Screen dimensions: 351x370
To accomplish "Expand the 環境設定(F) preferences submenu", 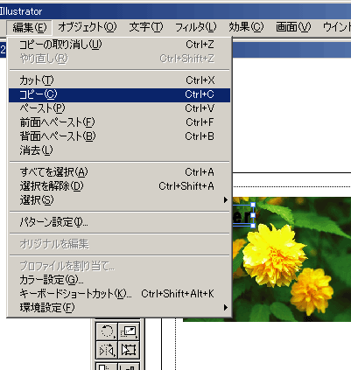I will coord(119,308).
